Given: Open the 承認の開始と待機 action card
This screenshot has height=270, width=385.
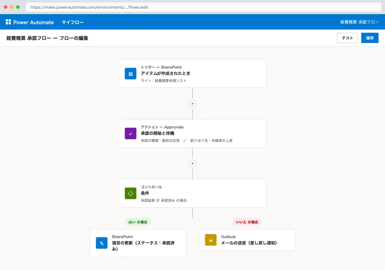Looking at the screenshot, I should coord(192,134).
